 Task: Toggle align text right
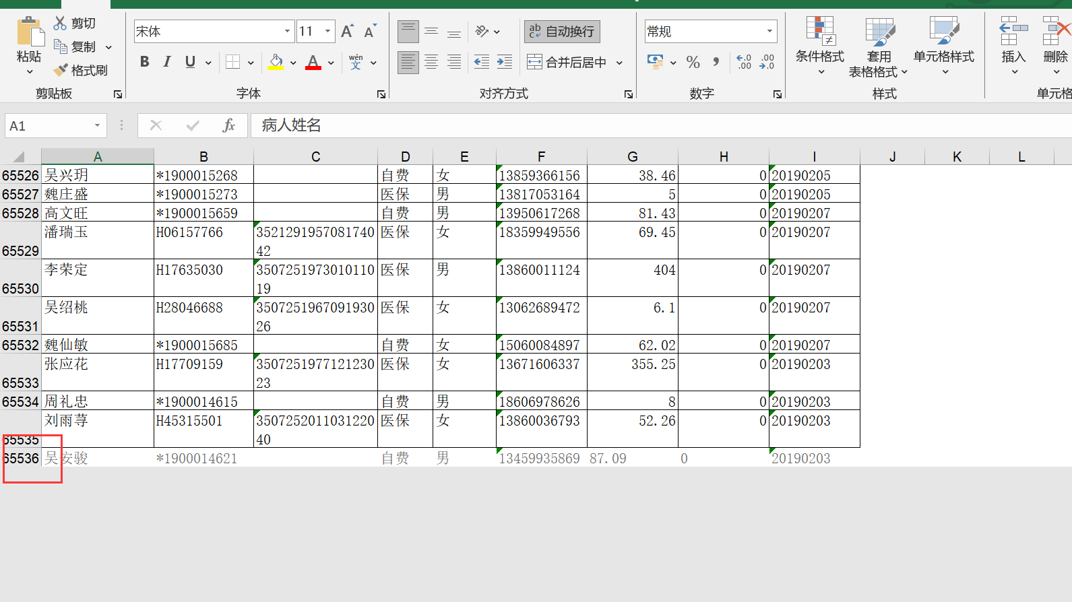pos(454,62)
